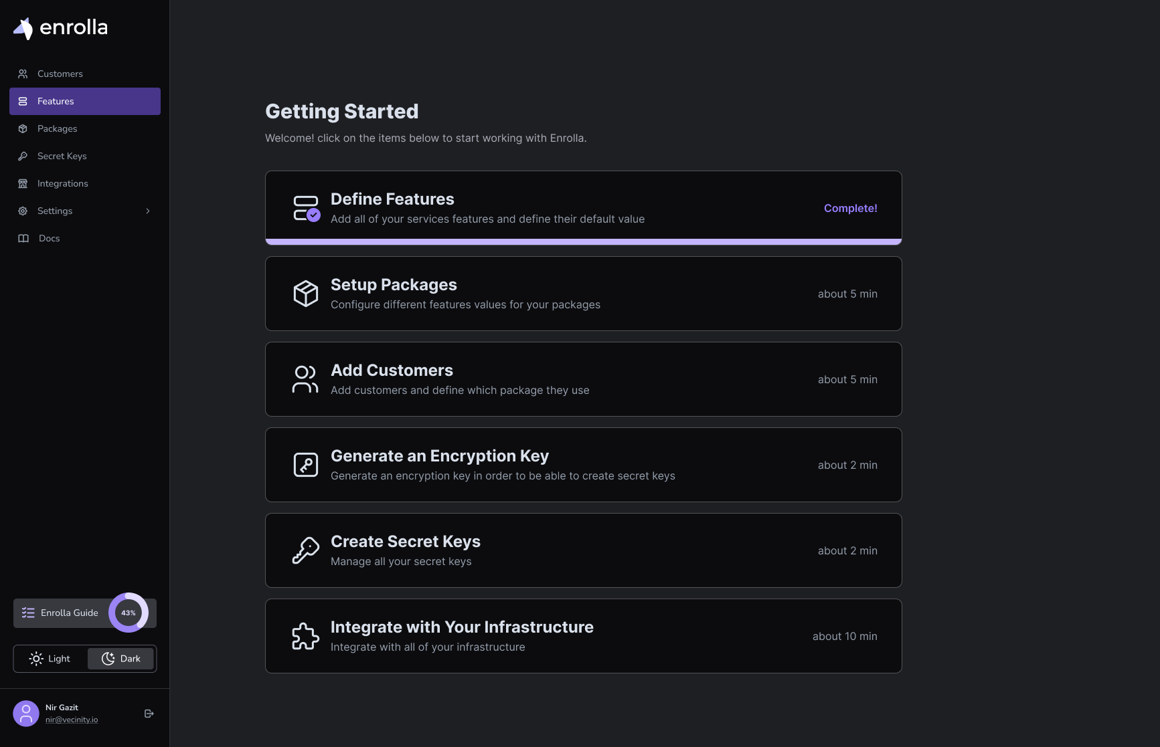The image size is (1160, 747).
Task: Switch theme to Light mode
Action: click(50, 659)
